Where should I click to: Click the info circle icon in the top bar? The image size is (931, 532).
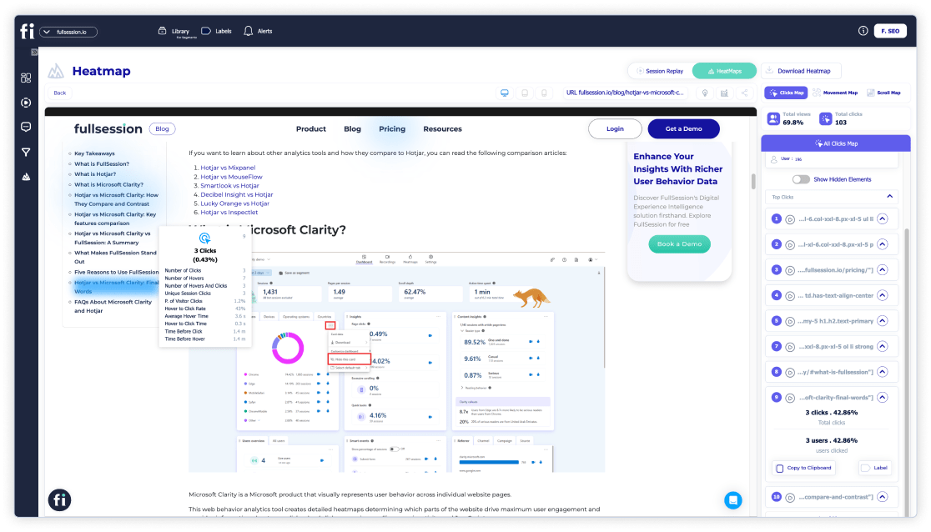[x=863, y=31]
